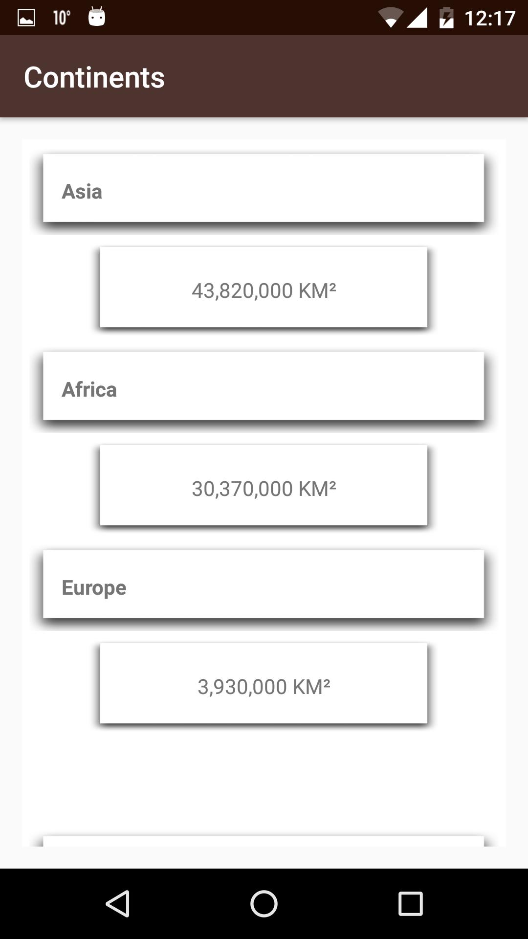Tap the 3,930,000 KM² area card
528x939 pixels.
(264, 684)
